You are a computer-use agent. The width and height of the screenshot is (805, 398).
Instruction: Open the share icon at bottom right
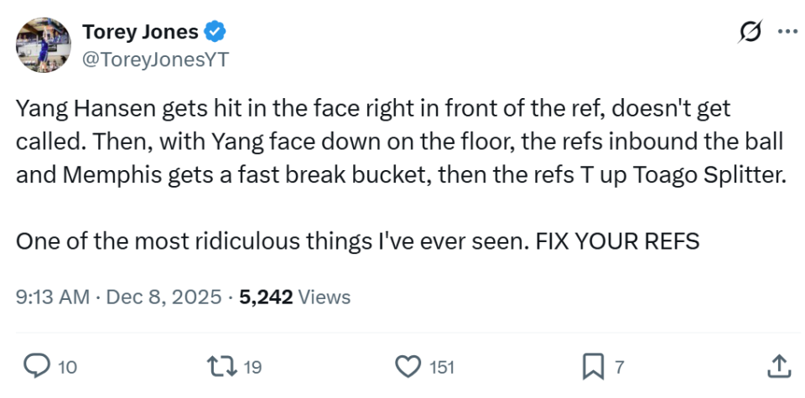point(777,365)
